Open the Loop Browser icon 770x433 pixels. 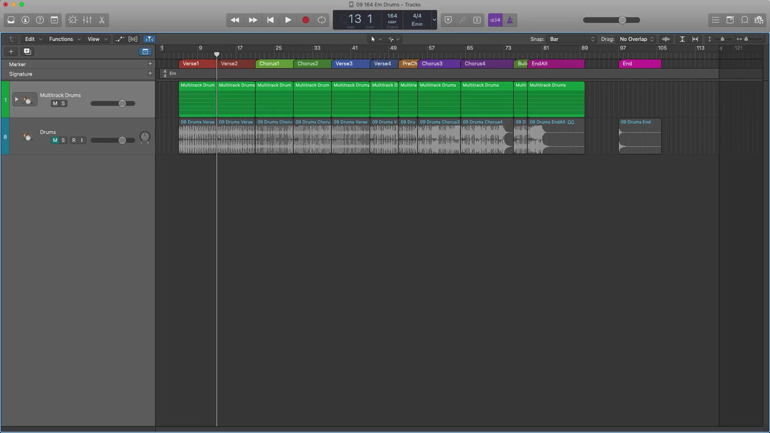[x=744, y=20]
